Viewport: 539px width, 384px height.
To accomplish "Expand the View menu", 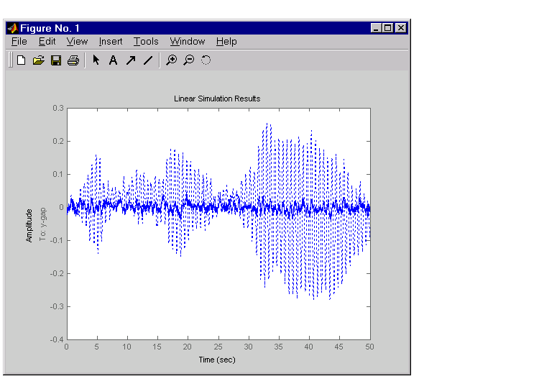I will 77,42.
